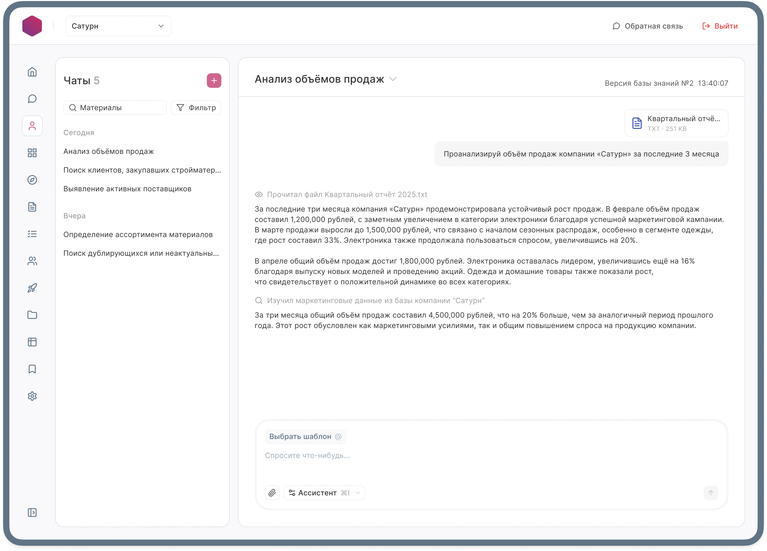Viewport: 767px width, 551px height.
Task: Click the Фильтр button
Action: click(196, 108)
